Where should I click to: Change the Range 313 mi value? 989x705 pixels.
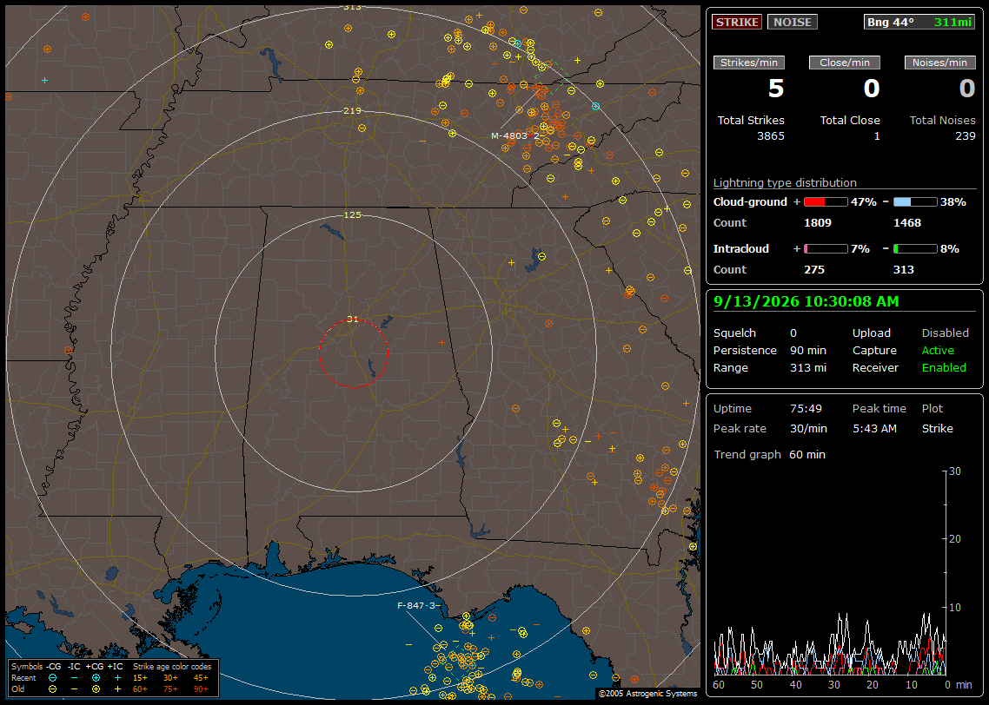(808, 368)
